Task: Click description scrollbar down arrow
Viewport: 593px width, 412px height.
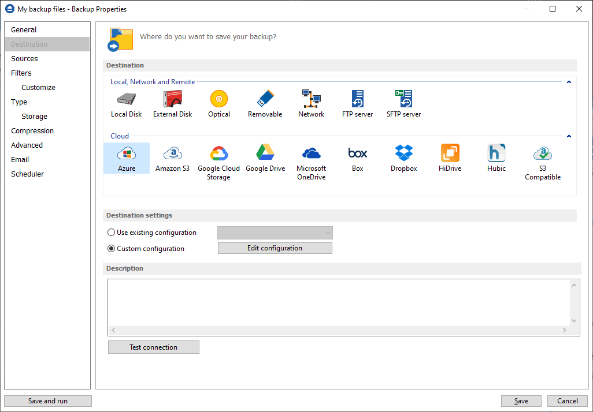Action: coord(574,321)
